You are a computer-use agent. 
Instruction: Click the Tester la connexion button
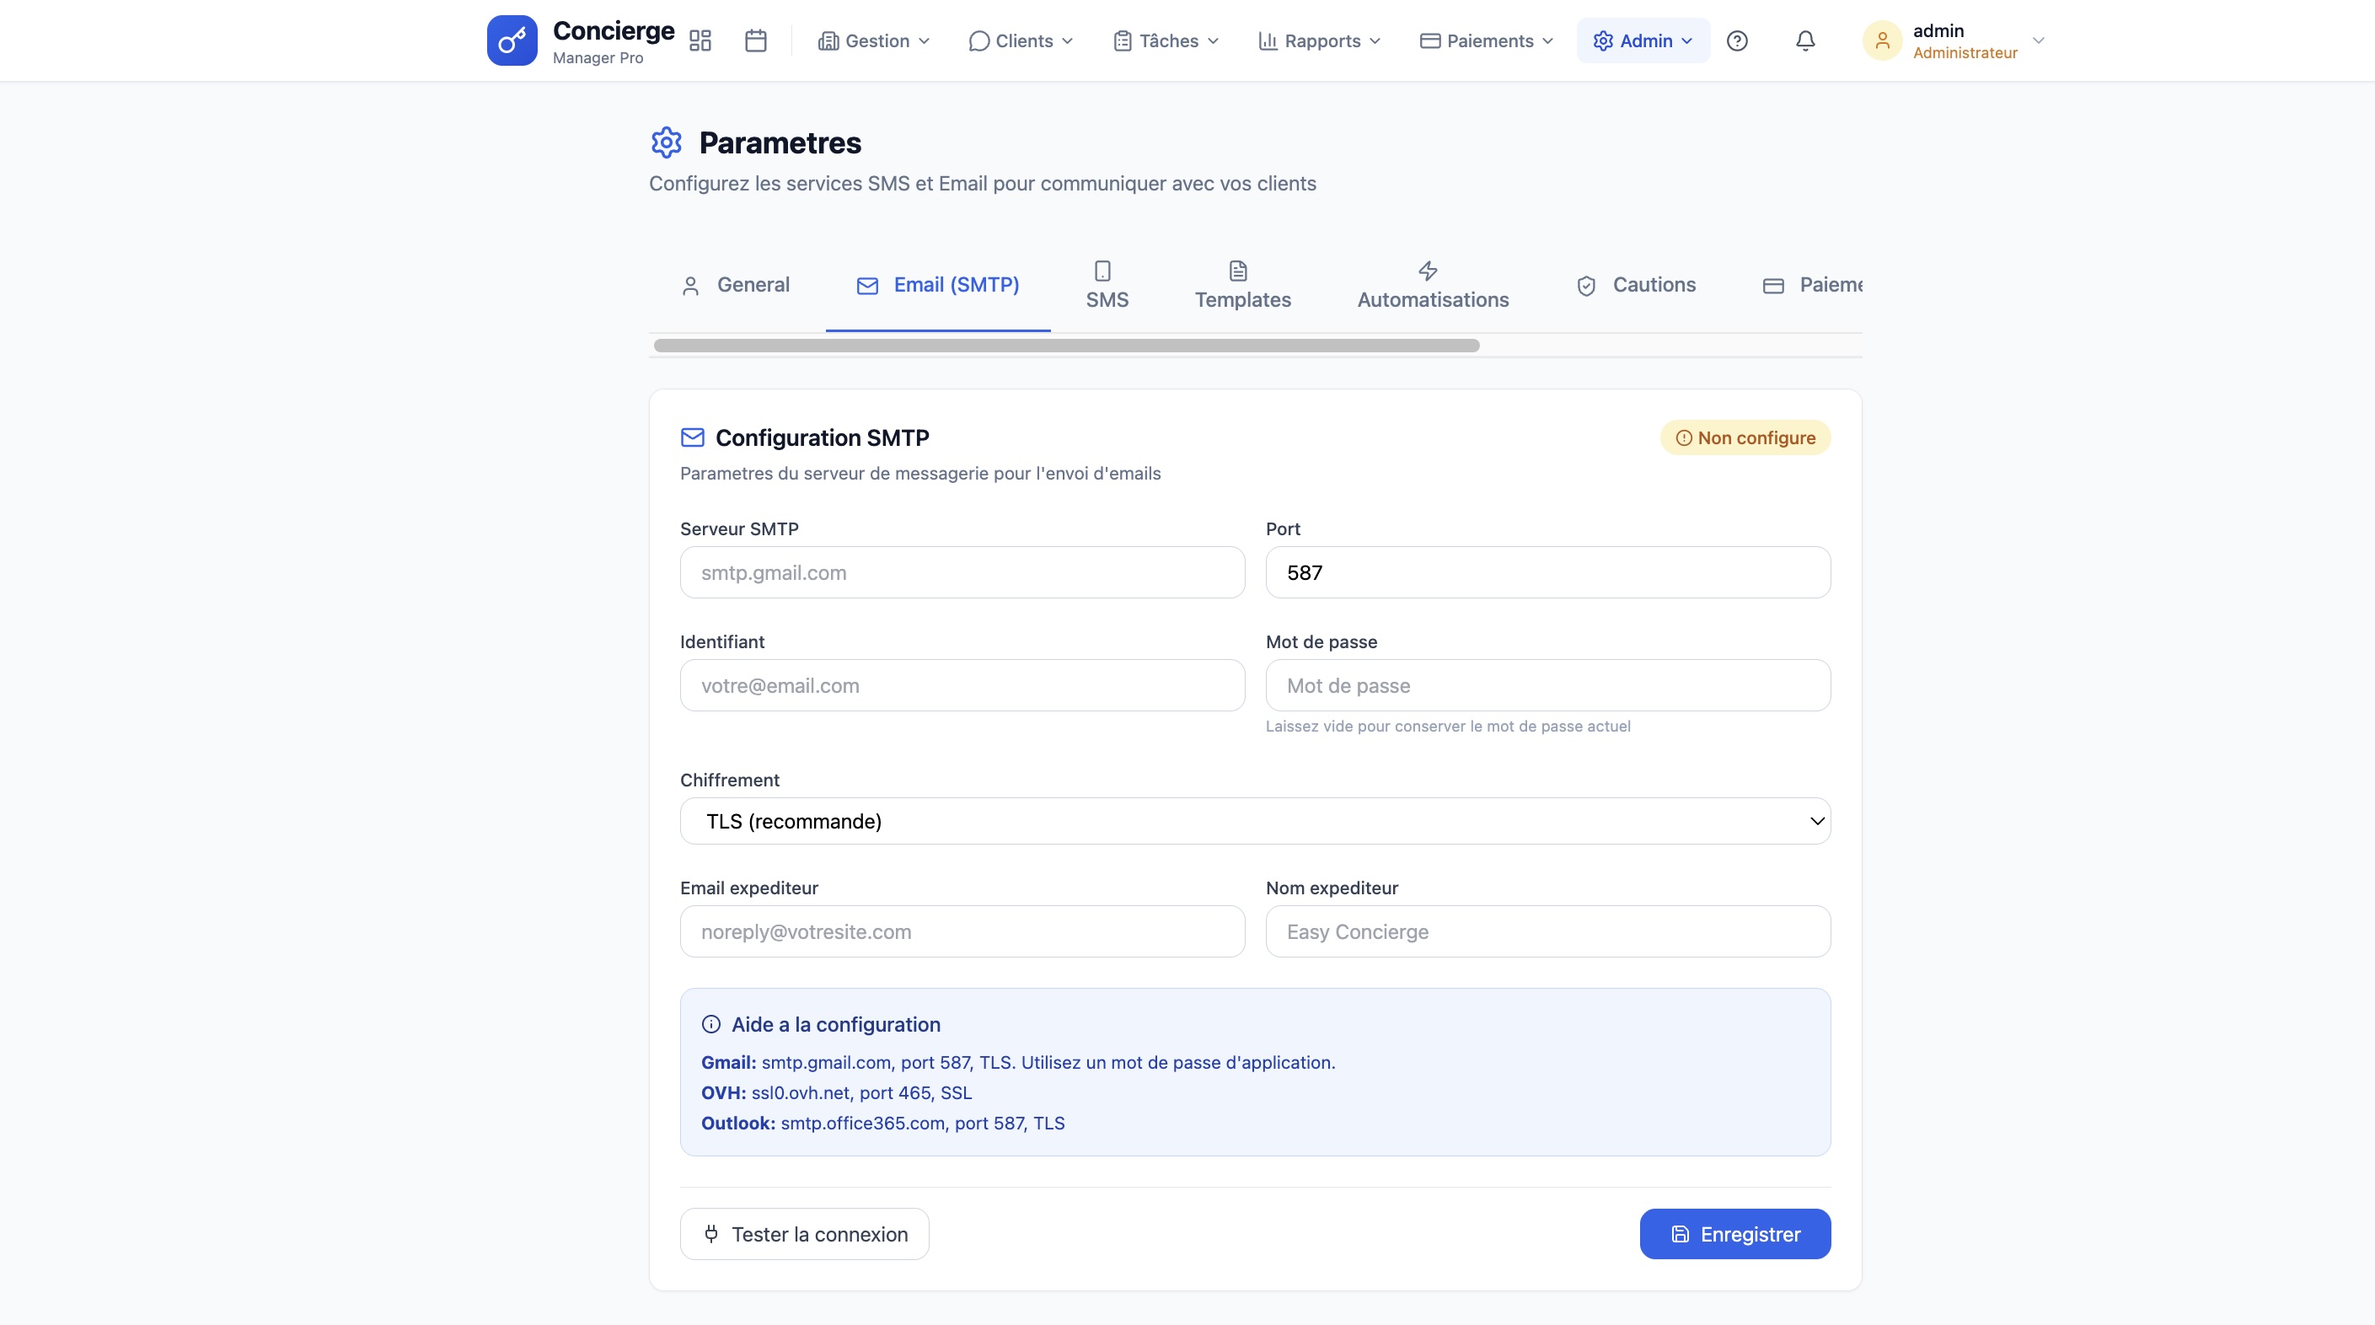[804, 1233]
